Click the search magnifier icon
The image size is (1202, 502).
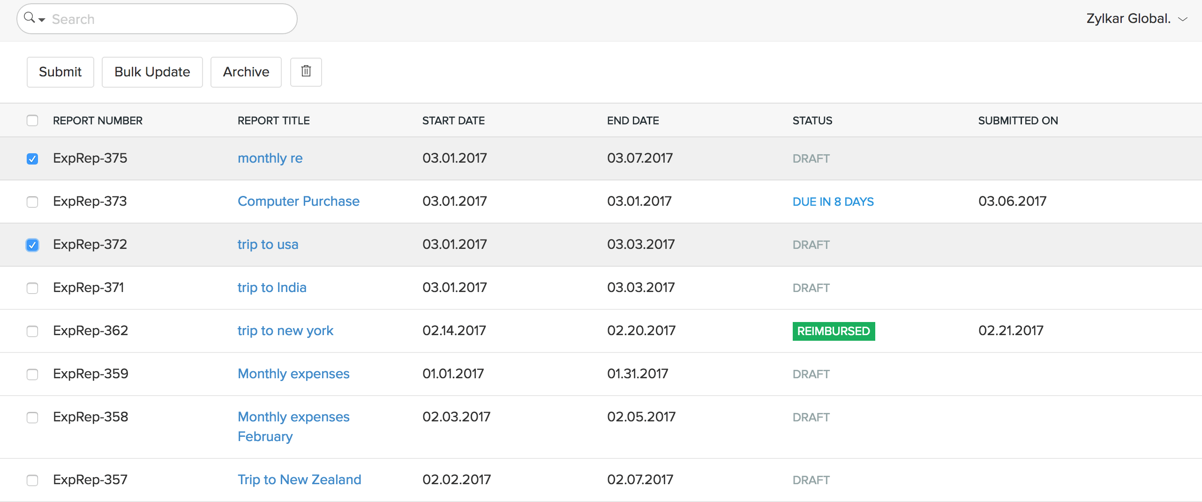point(28,17)
